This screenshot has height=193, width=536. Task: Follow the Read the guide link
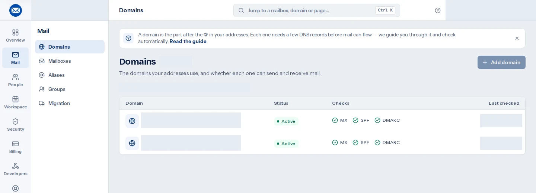pyautogui.click(x=188, y=41)
